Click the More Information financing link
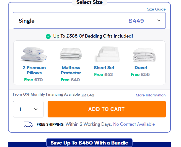This screenshot has width=181, height=147. tap(151, 95)
